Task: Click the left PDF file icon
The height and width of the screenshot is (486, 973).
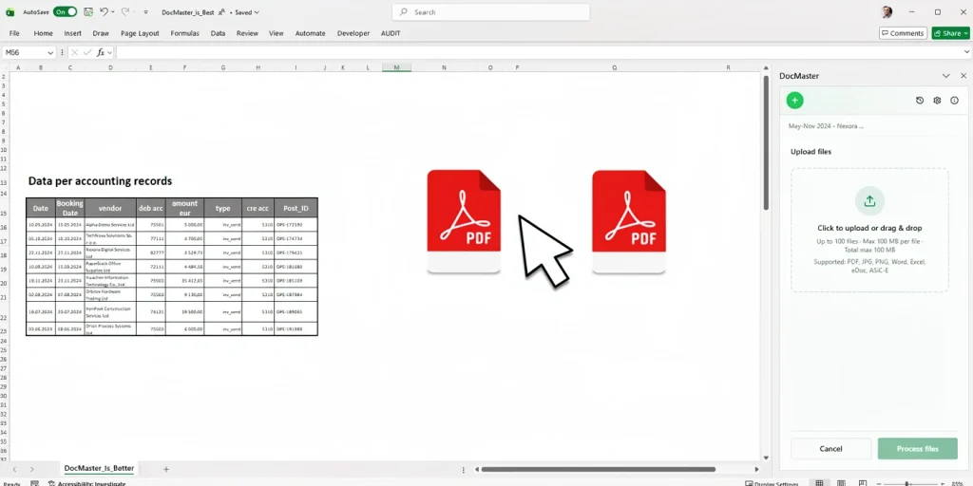Action: click(464, 221)
